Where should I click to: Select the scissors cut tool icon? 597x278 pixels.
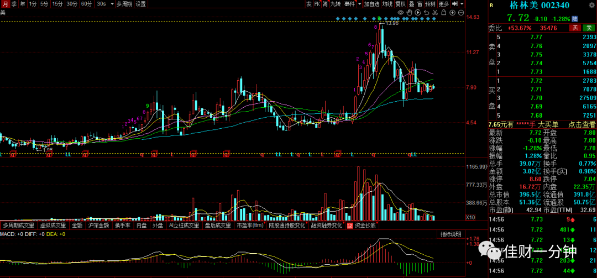[x=435, y=13]
